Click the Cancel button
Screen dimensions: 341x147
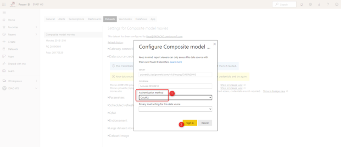[x=205, y=123]
